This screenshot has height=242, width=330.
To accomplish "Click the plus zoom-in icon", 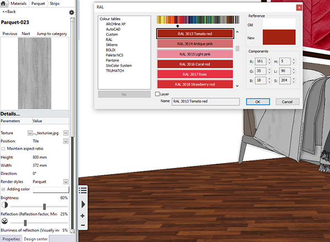I will (x=82, y=216).
